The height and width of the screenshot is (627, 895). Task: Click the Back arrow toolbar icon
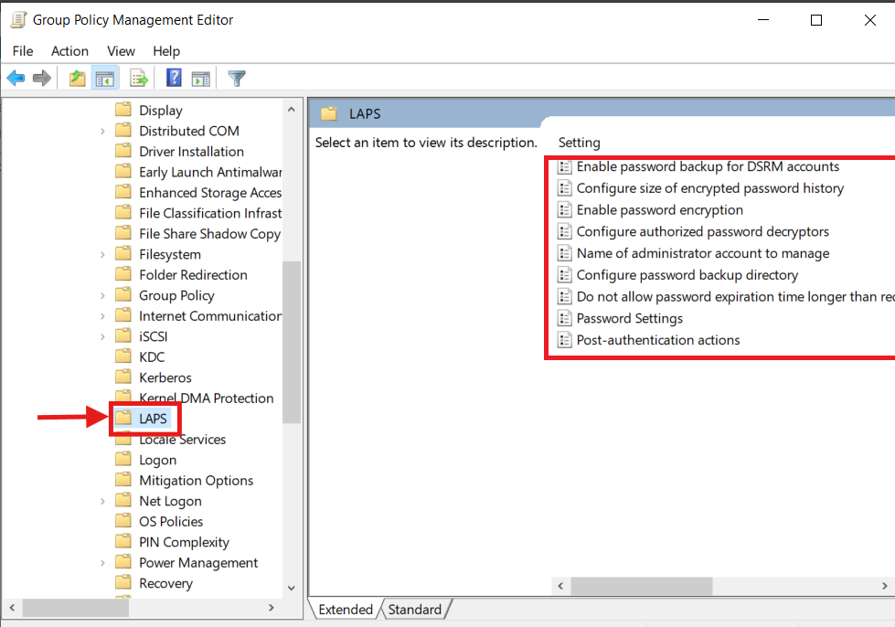pos(16,79)
